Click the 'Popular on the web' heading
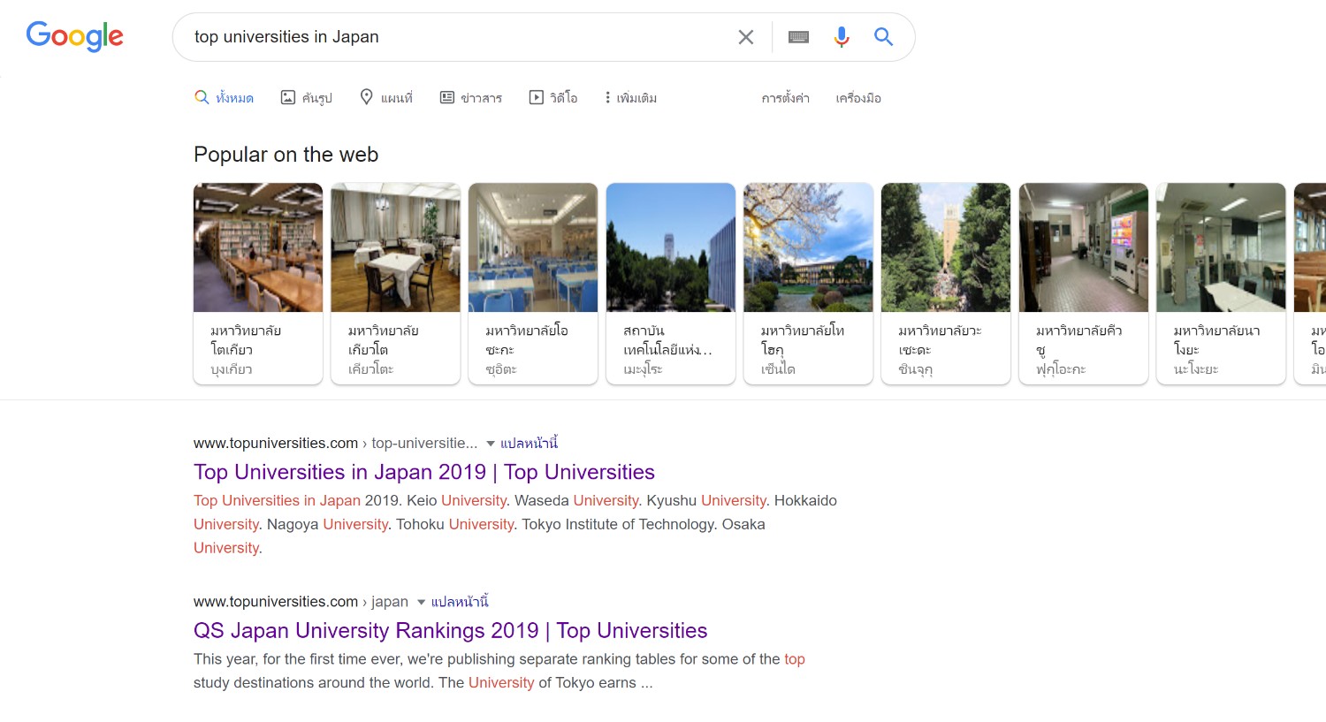 [286, 155]
